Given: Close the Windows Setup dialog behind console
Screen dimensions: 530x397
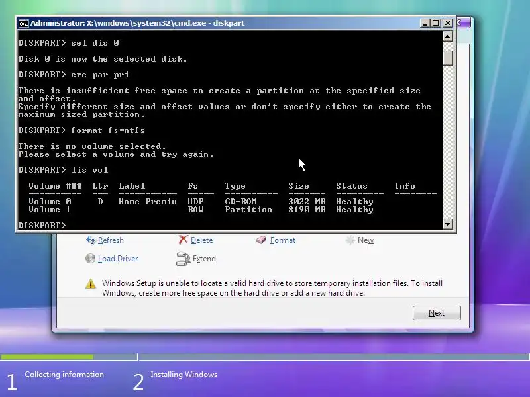Looking at the screenshot, I should pos(463,23).
